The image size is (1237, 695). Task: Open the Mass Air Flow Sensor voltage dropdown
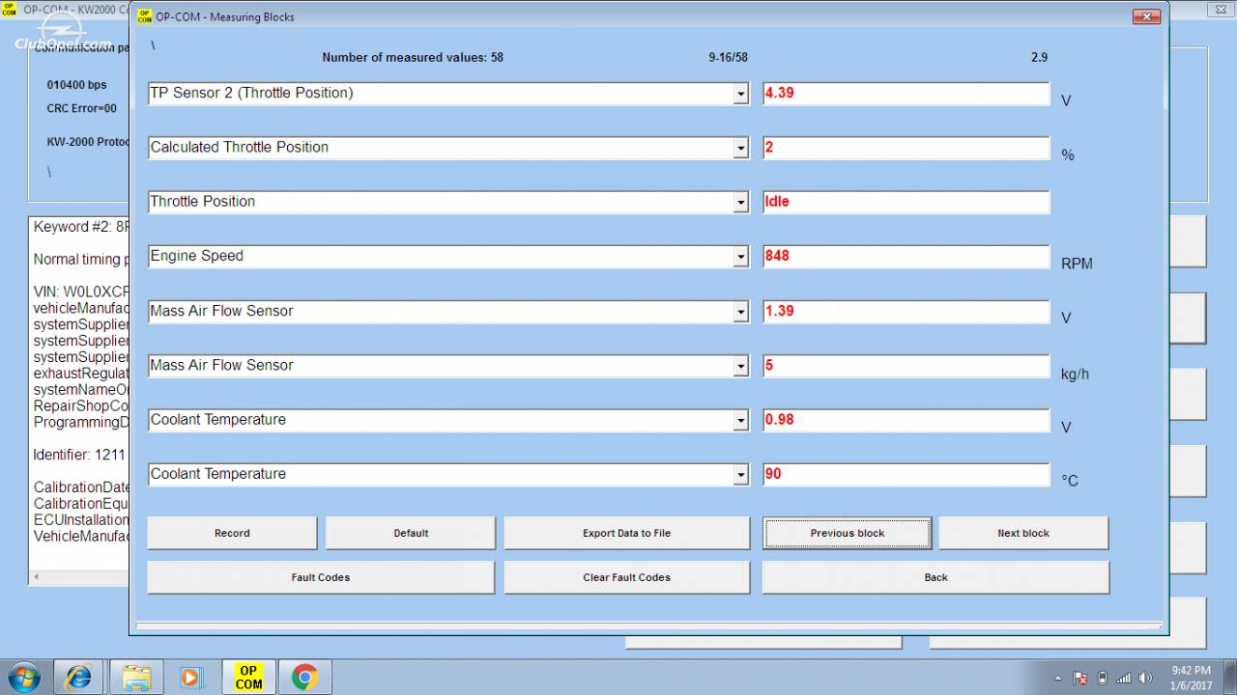(x=741, y=312)
